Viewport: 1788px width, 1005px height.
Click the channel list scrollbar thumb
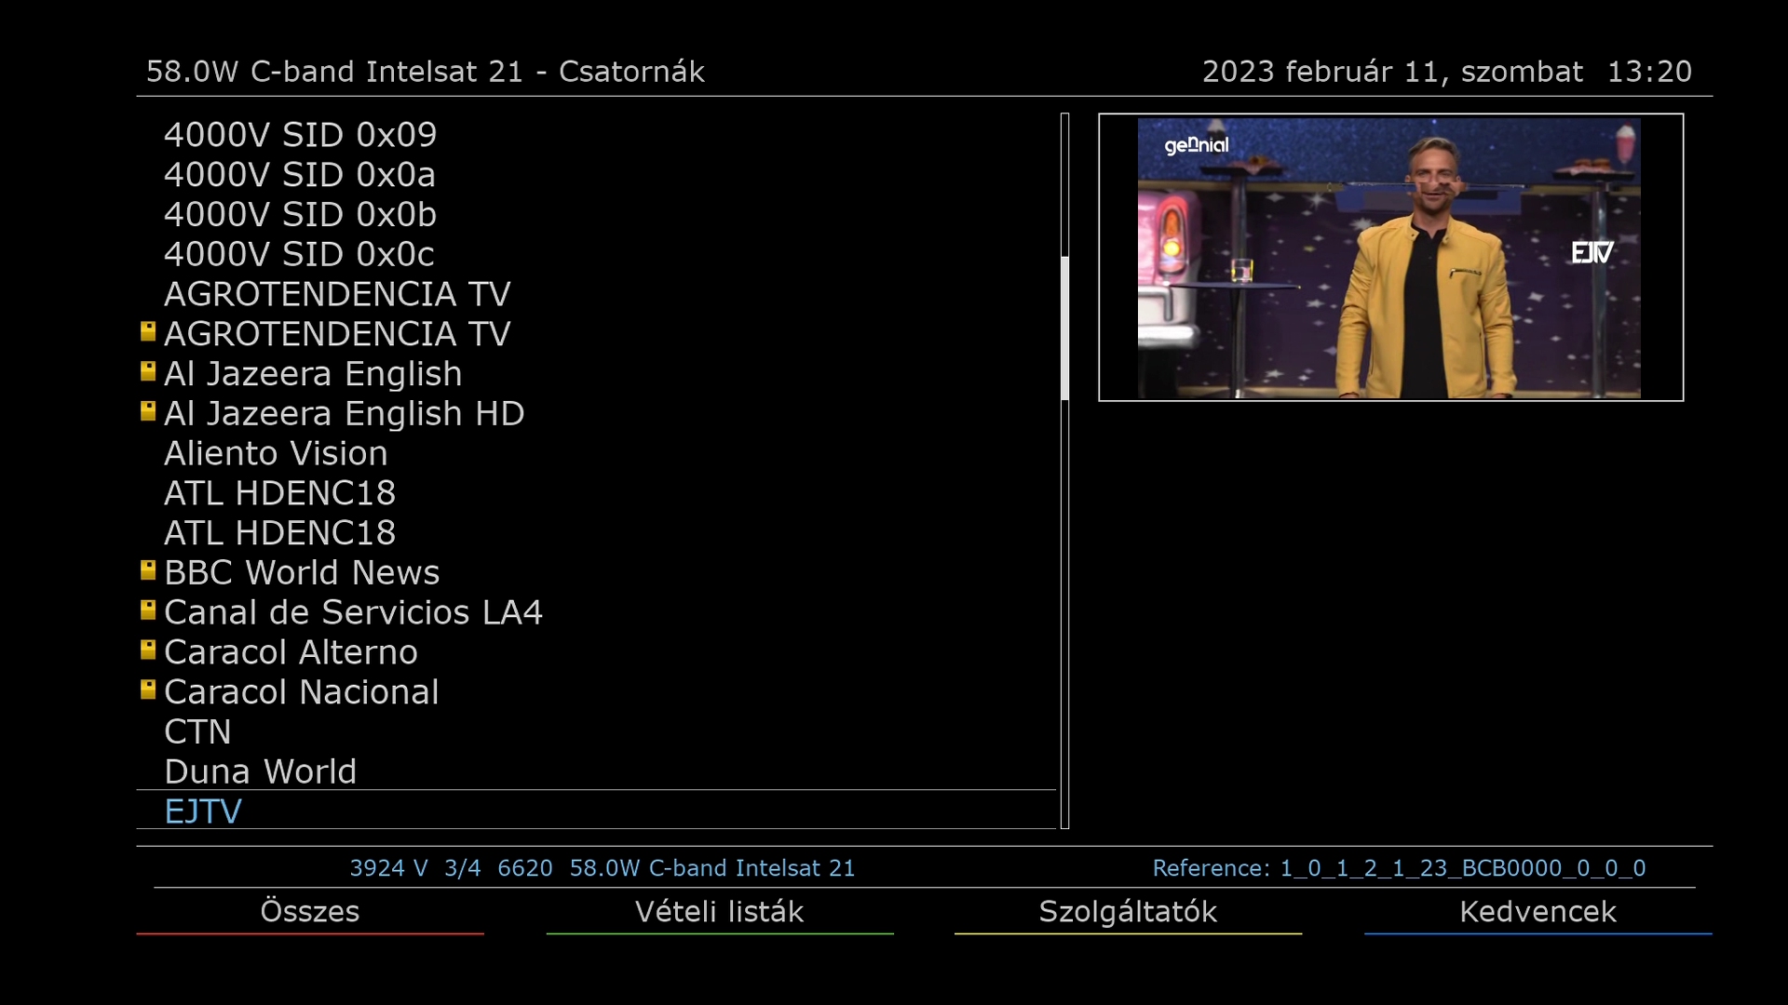click(1064, 328)
